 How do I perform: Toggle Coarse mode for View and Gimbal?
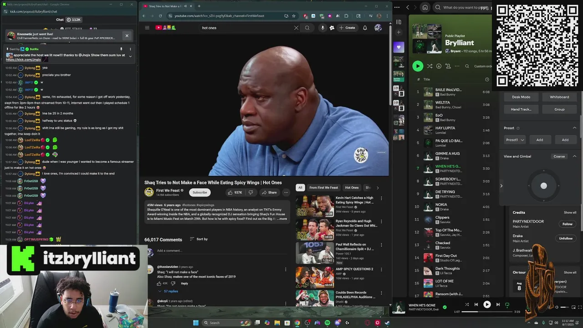(x=559, y=156)
